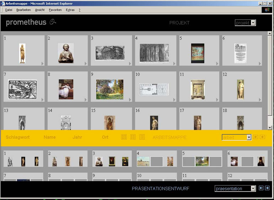Click the prometheus logo icon
The image size is (274, 200).
point(53,22)
